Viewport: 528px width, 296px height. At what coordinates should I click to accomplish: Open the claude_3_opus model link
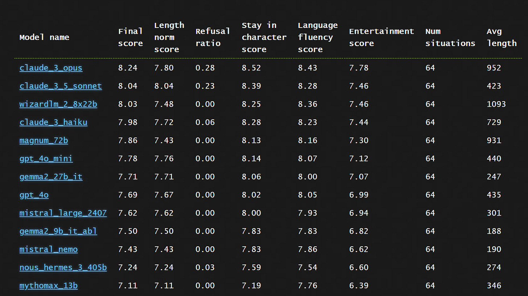click(x=51, y=68)
